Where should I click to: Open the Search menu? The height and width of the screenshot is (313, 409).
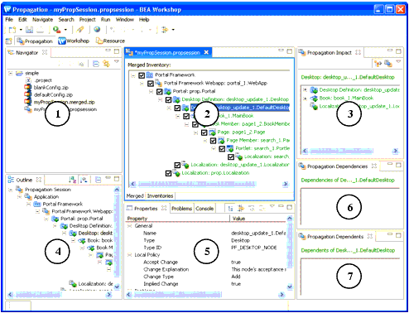[x=66, y=20]
